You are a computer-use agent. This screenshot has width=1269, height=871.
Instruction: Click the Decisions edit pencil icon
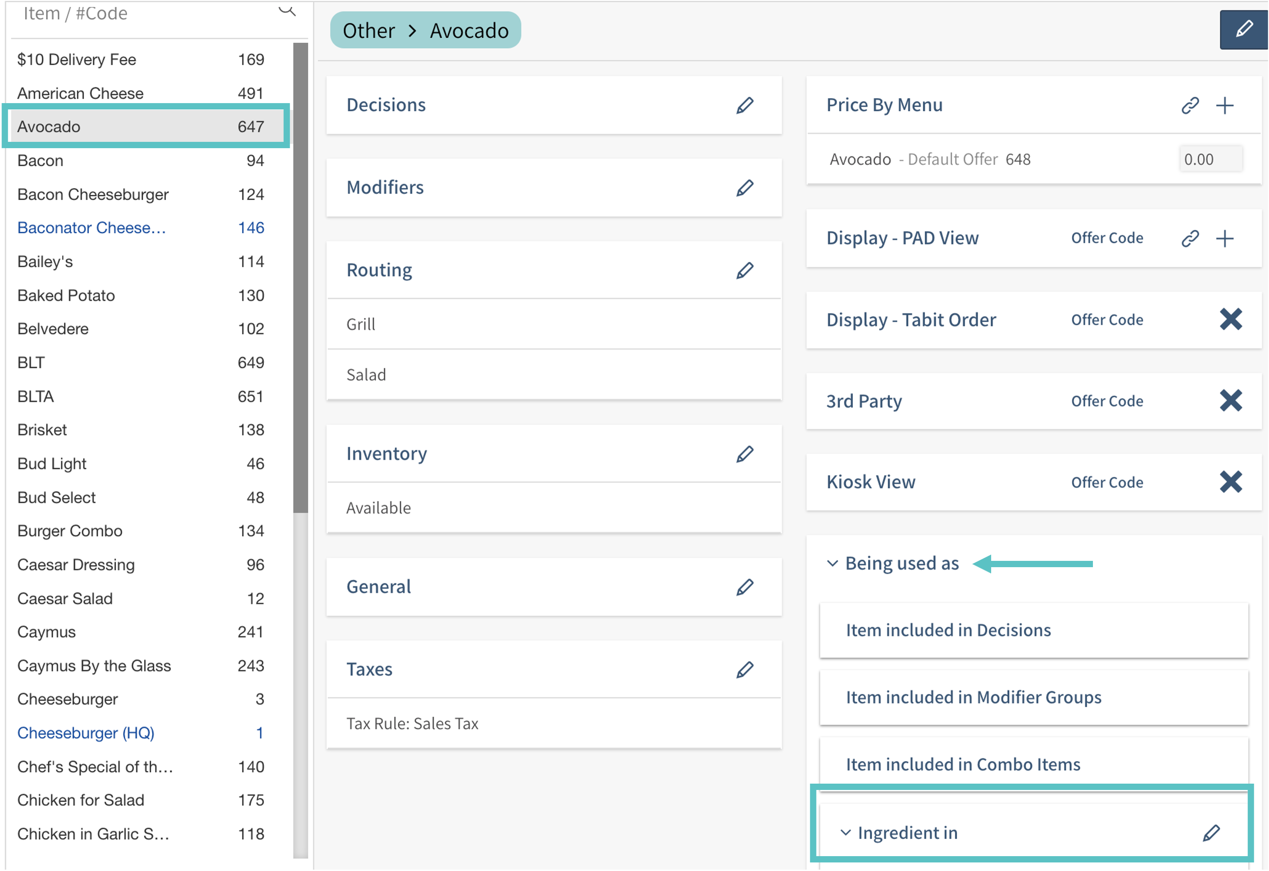[744, 105]
